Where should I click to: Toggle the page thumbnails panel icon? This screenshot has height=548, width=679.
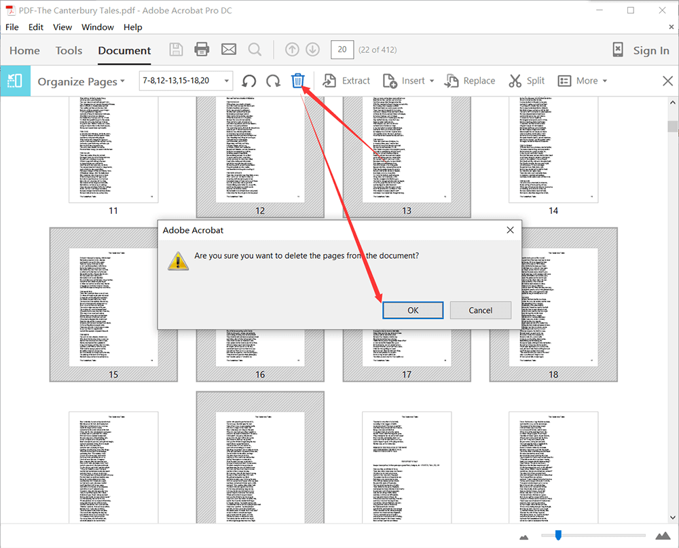tap(15, 81)
